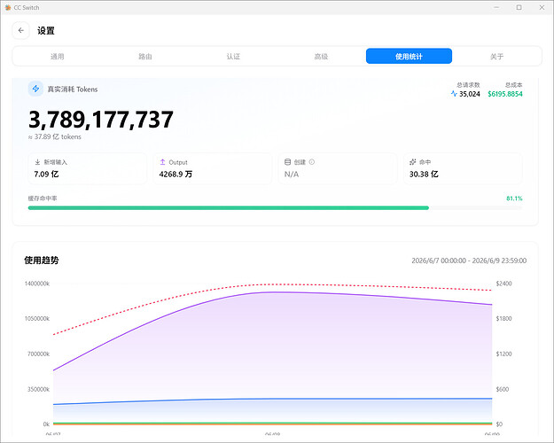The width and height of the screenshot is (554, 443).
Task: Maximize the CC Switch window
Action: point(519,7)
